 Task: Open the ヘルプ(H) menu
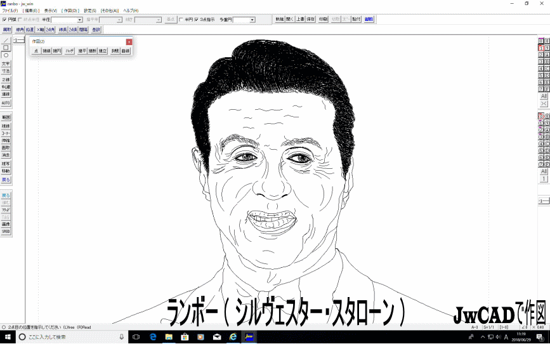[x=131, y=11]
